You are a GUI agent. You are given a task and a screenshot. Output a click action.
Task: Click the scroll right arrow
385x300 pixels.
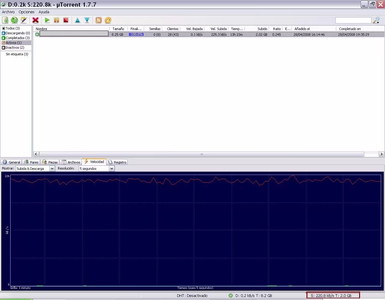point(381,154)
